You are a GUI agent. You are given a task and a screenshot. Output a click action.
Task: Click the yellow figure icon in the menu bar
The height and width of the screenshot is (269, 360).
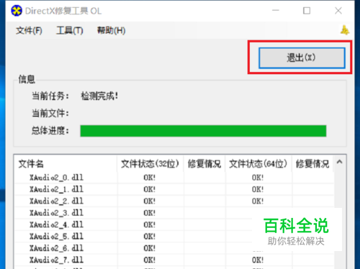(x=345, y=30)
